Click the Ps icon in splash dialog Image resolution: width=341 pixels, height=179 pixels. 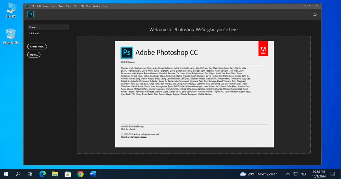tap(127, 53)
